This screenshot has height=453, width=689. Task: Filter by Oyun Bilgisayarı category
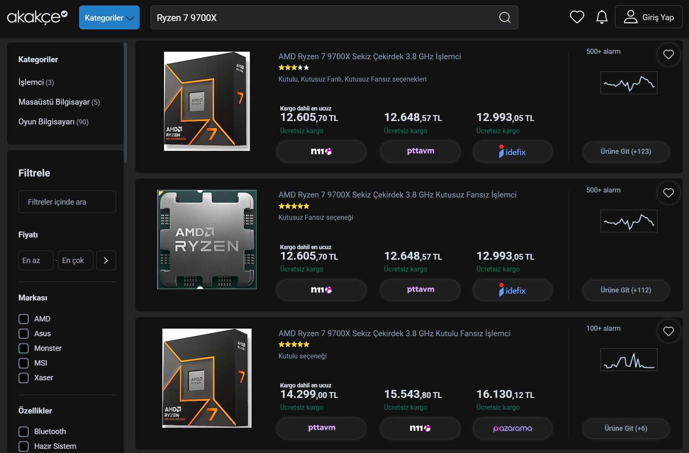tap(53, 122)
